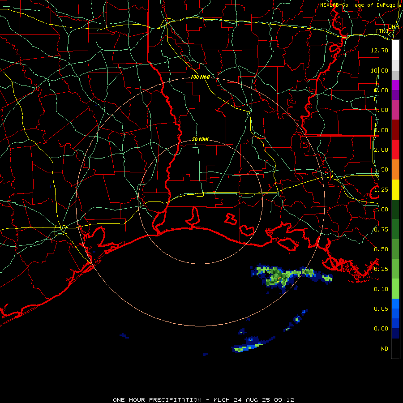The height and width of the screenshot is (403, 403).
Task: Click the 50 NMI range ring label
Action: 200,139
